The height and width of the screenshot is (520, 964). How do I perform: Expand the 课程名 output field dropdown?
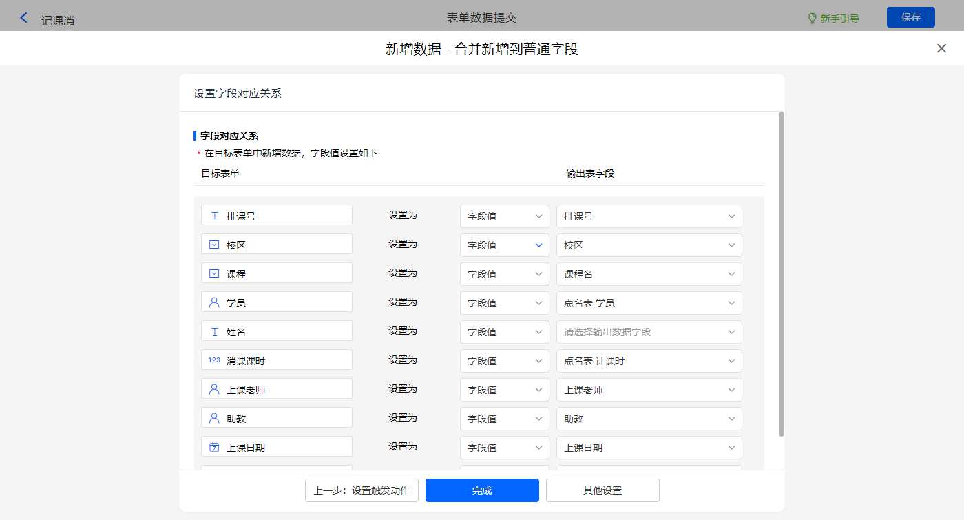coord(649,274)
